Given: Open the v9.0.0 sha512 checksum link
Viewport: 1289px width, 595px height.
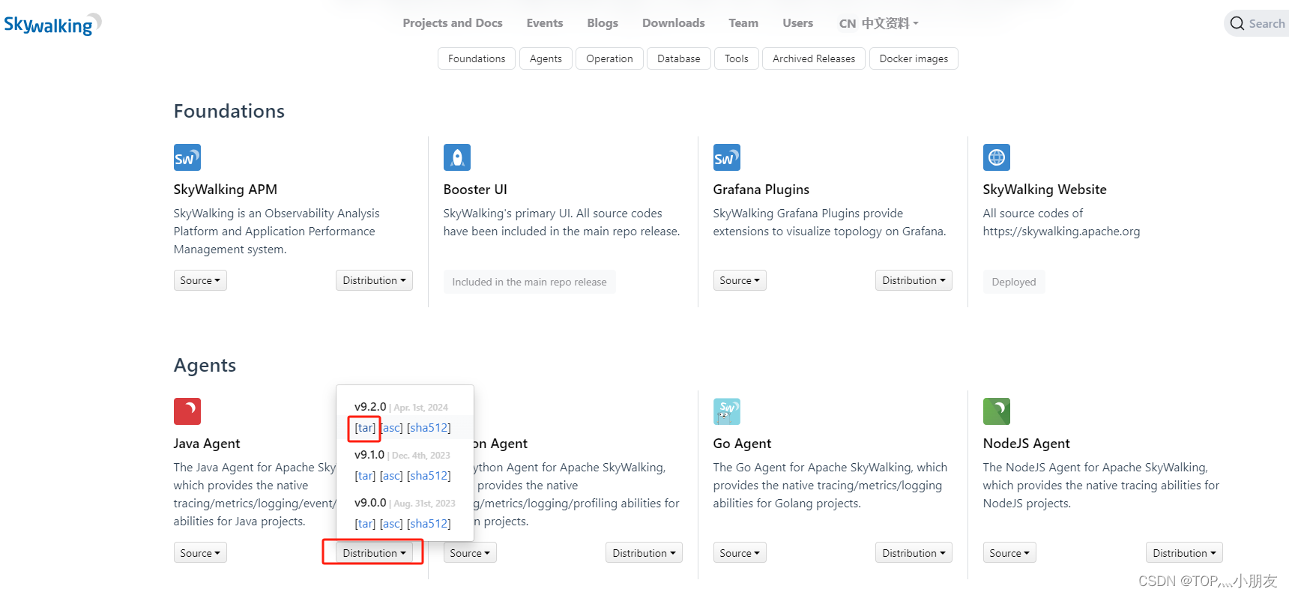Looking at the screenshot, I should click(x=429, y=524).
